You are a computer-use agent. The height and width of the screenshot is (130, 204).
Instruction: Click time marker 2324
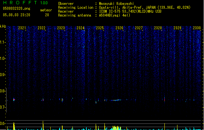point(80,28)
